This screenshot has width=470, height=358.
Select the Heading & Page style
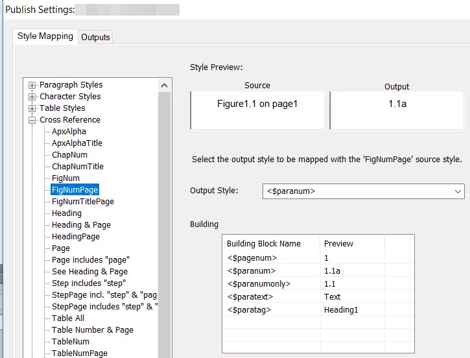pyautogui.click(x=81, y=225)
